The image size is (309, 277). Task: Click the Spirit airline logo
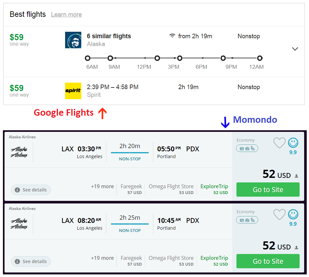point(73,91)
